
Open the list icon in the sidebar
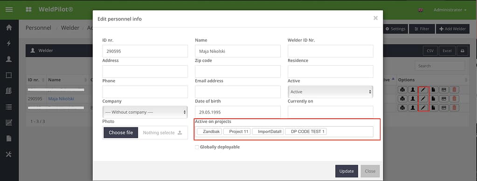[x=9, y=107]
